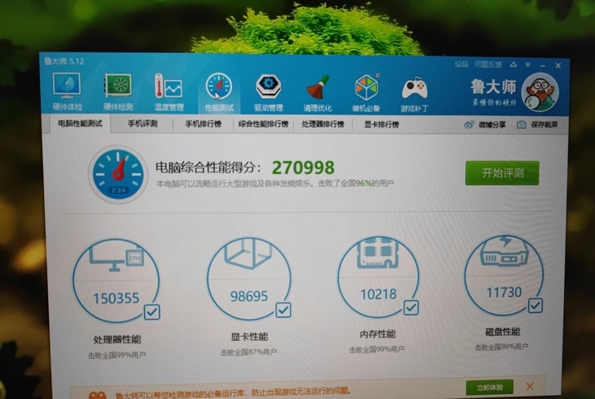
Task: Open the 温度管理 temperature management icon
Action: click(x=168, y=91)
